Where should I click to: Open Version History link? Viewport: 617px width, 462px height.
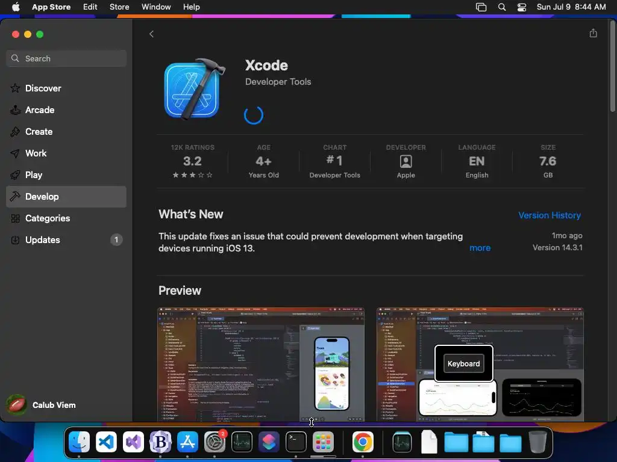[x=550, y=215]
